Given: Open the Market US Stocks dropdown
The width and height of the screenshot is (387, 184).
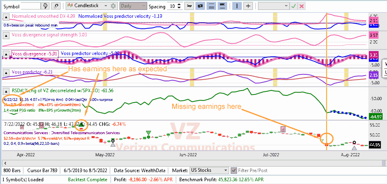Looking at the screenshot, I should coord(209,170).
